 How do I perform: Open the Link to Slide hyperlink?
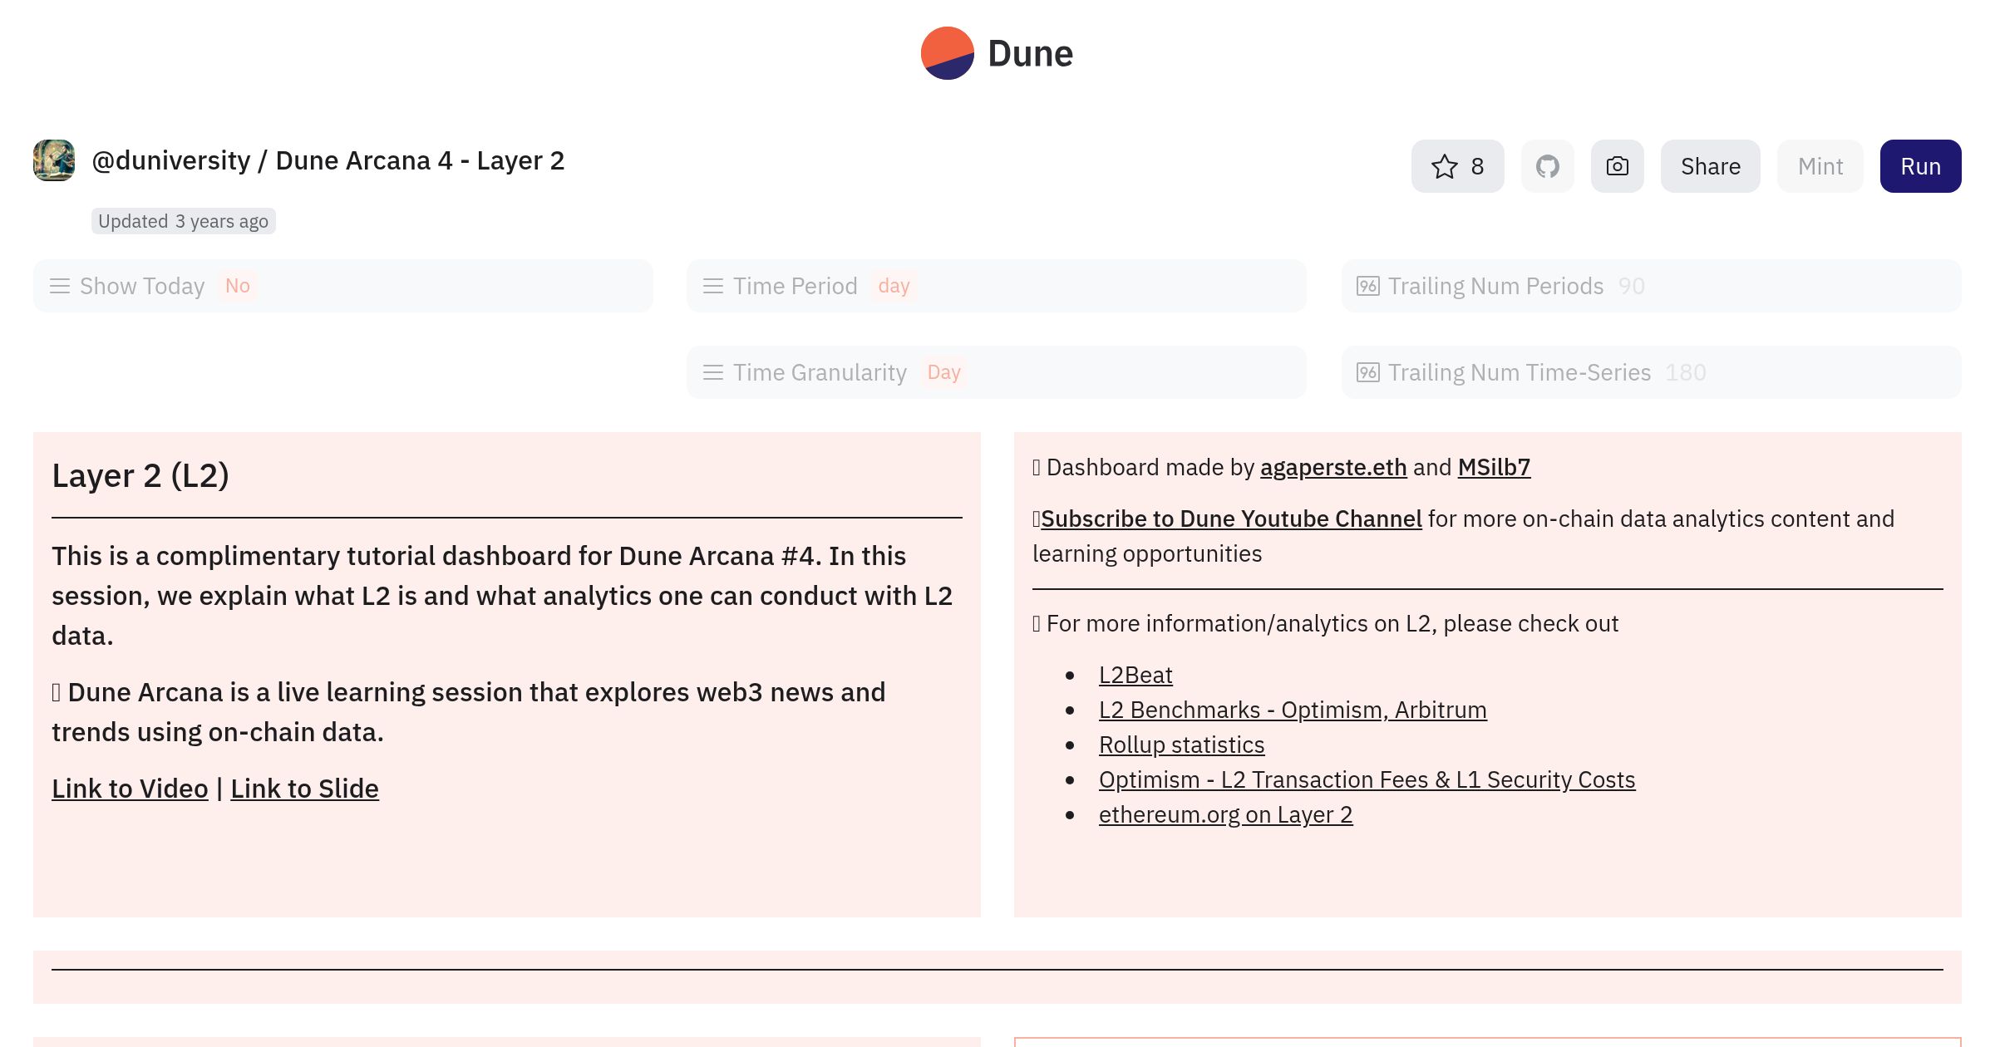(304, 789)
